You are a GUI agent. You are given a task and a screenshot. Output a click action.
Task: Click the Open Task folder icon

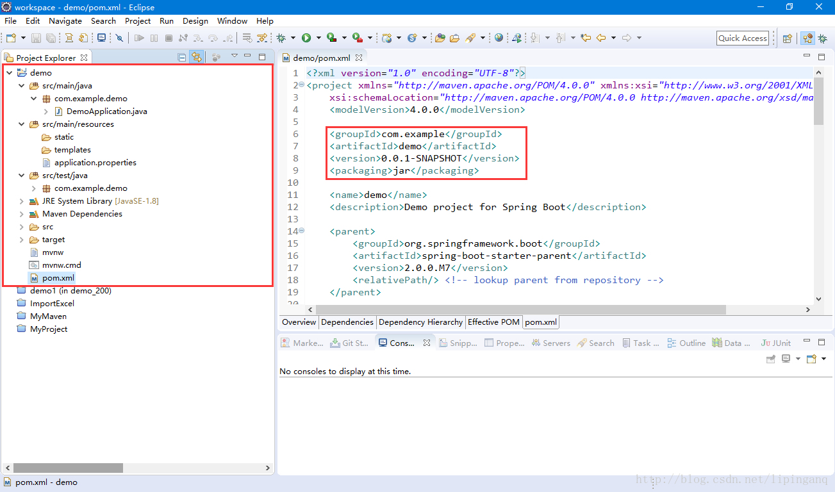click(x=454, y=38)
